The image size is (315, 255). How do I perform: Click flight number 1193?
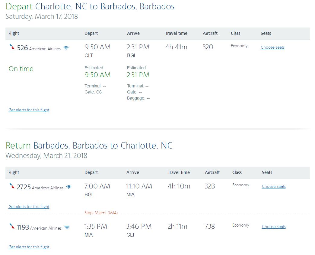[23, 227]
